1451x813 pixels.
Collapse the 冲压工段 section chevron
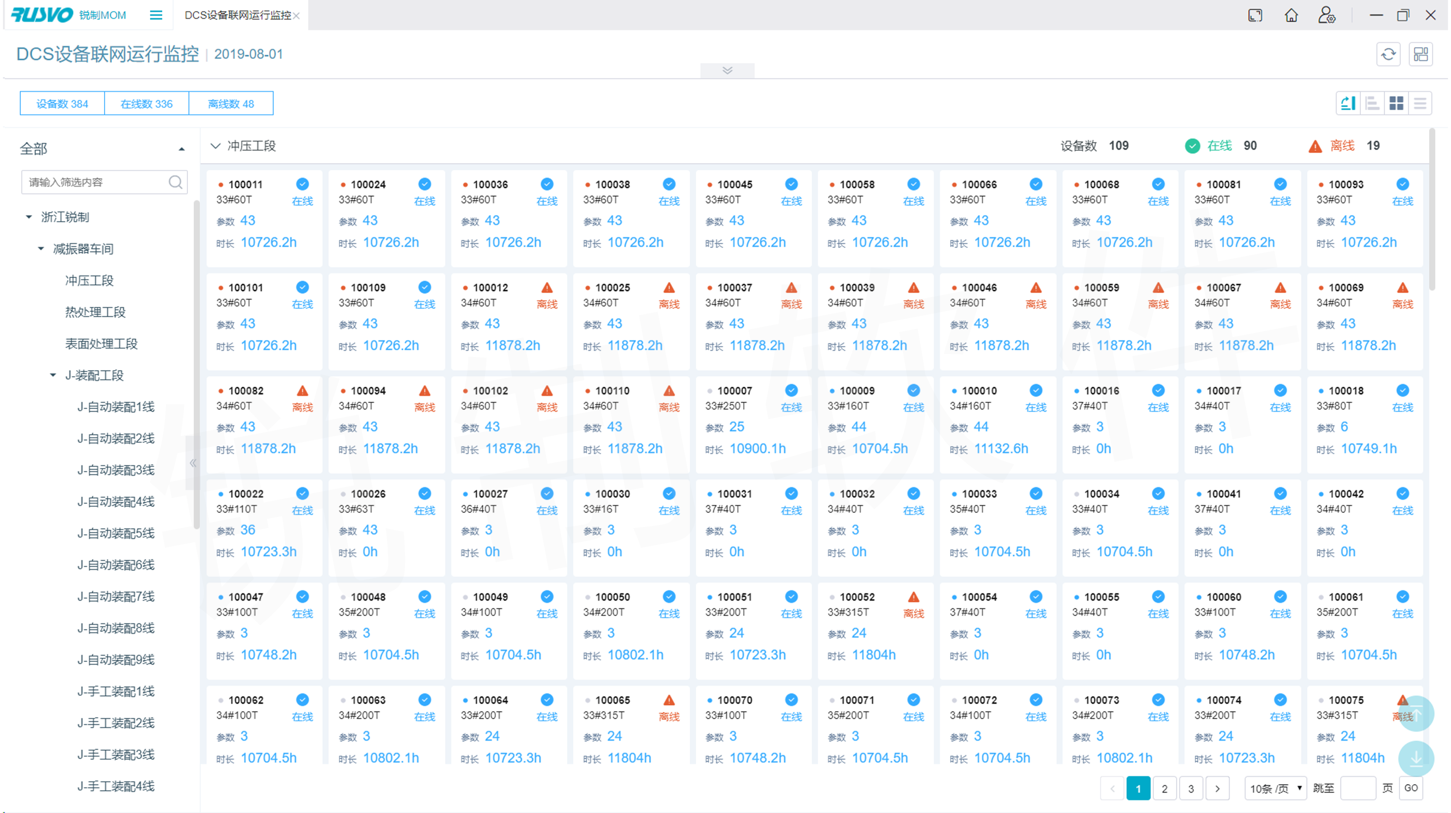coord(215,146)
